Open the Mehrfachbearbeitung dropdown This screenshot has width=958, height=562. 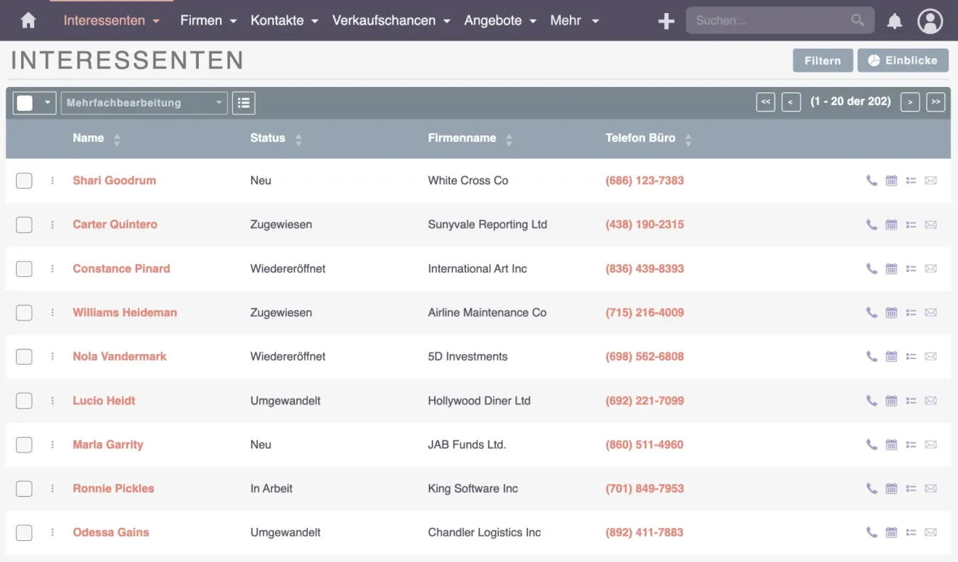(144, 103)
